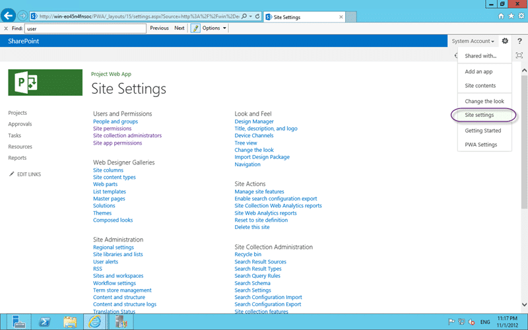
Task: Click the Project Web App breadcrumb link
Action: coord(111,74)
